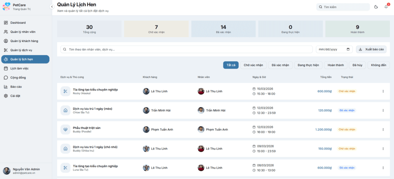Click the Chờ xác nhận summary card

pos(156,29)
